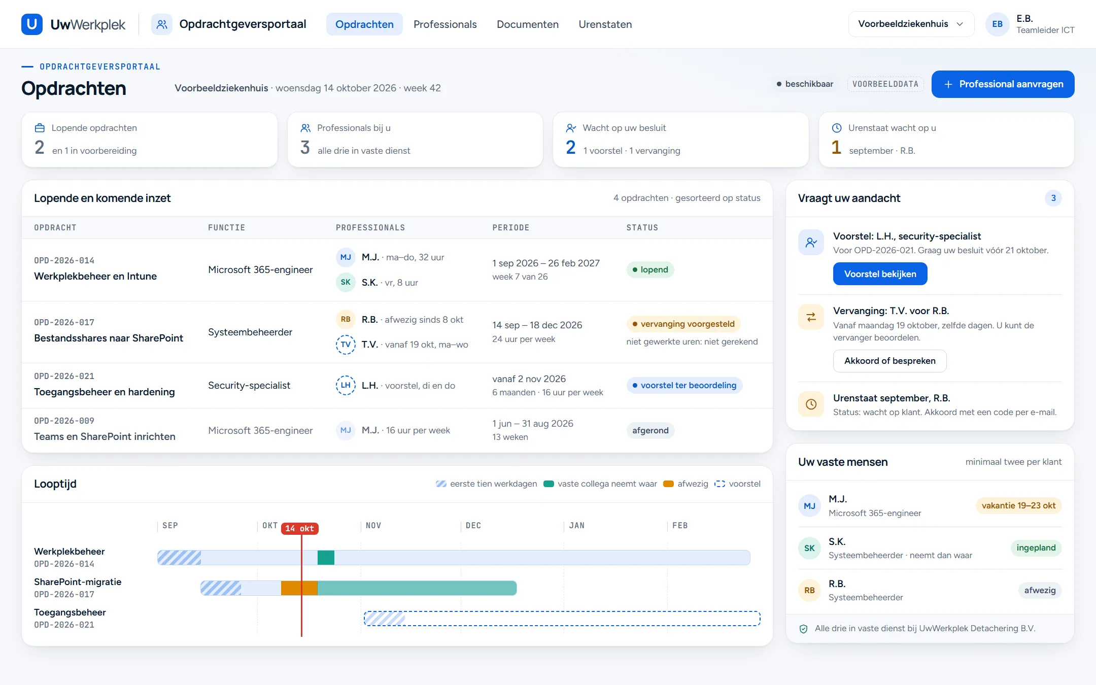Click the 14 okt timeline marker

coord(299,528)
